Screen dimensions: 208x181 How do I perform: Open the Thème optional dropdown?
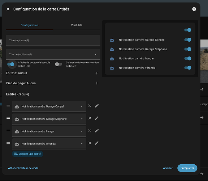[53, 54]
